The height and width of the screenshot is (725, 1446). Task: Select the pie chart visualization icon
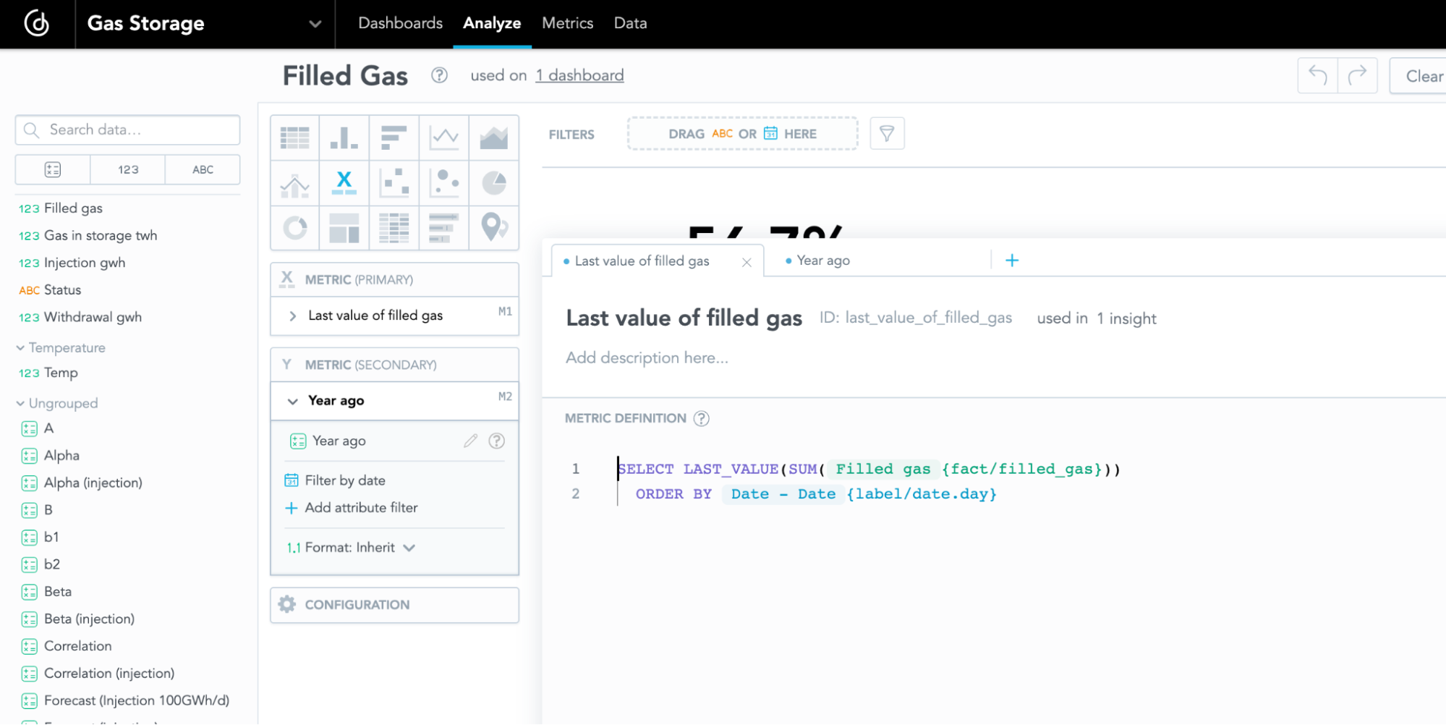[x=494, y=183]
